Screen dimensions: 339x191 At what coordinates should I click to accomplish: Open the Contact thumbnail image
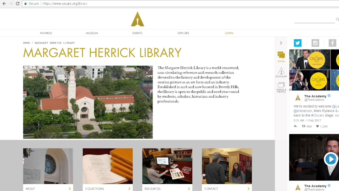[x=227, y=166]
